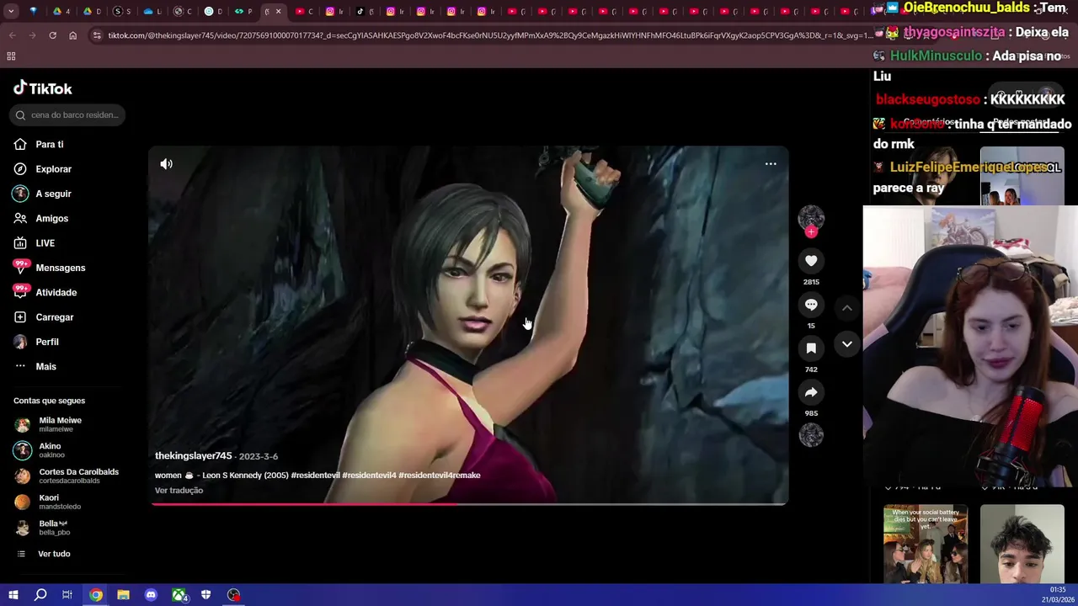Open the browser apps grid icon

point(11,56)
